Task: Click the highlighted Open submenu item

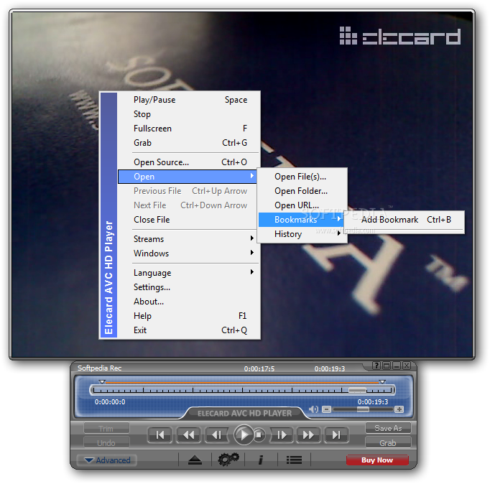Action: [188, 177]
